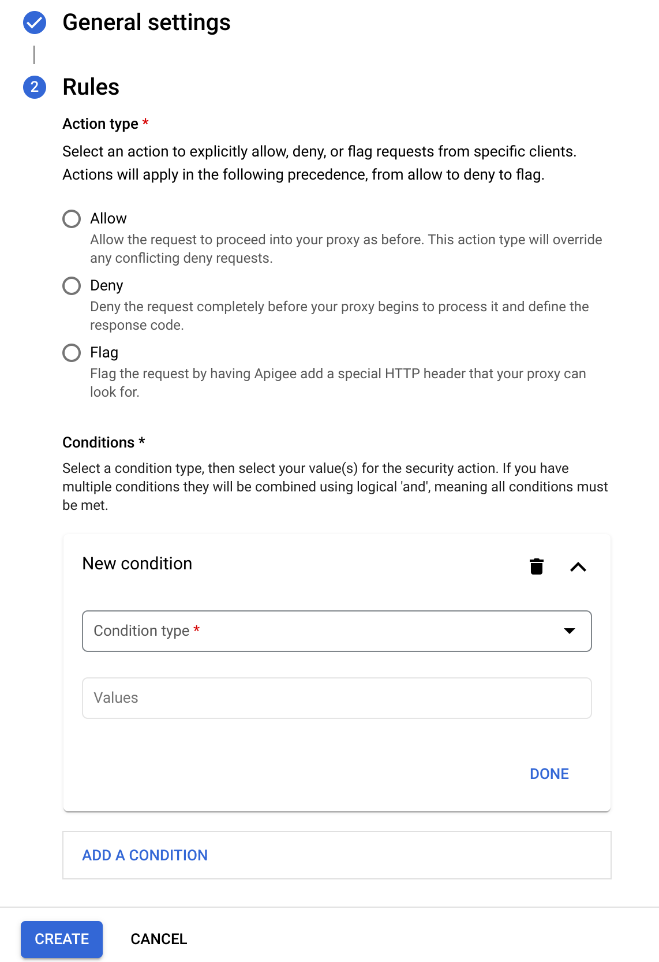Click the Deny option label

pos(107,286)
